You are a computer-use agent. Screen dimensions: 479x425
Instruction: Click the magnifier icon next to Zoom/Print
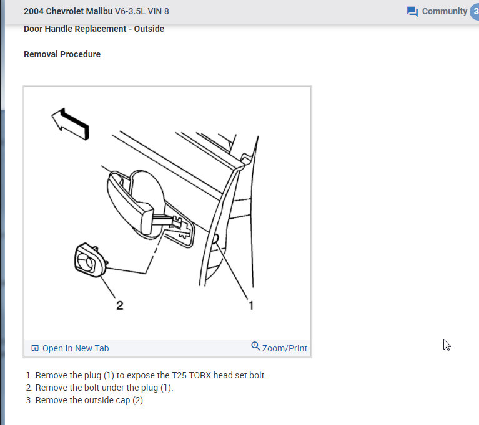click(x=255, y=346)
